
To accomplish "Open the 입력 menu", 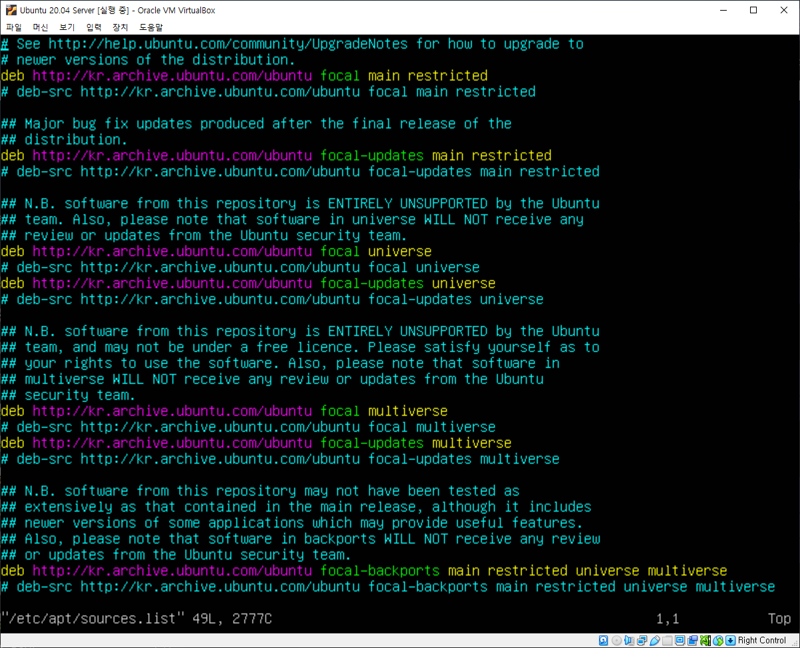I will tap(94, 27).
